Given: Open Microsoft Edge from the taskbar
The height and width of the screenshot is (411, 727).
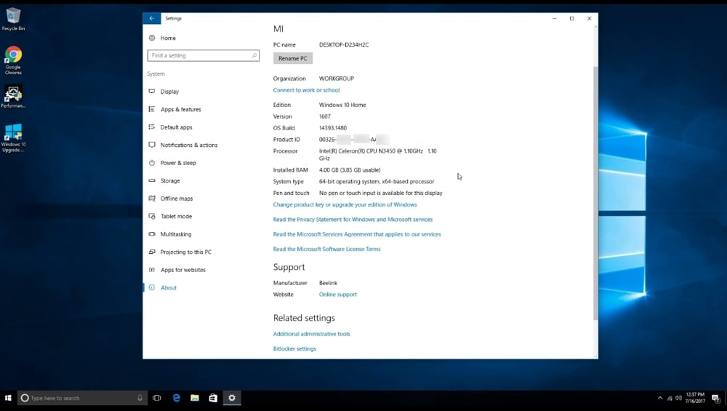Looking at the screenshot, I should pyautogui.click(x=176, y=398).
